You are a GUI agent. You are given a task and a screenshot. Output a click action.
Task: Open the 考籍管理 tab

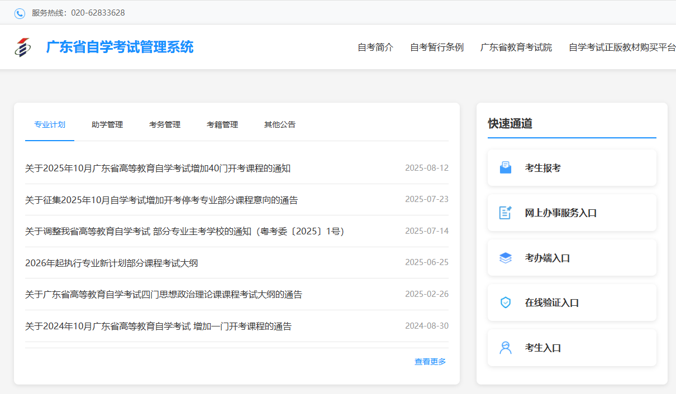[222, 124]
